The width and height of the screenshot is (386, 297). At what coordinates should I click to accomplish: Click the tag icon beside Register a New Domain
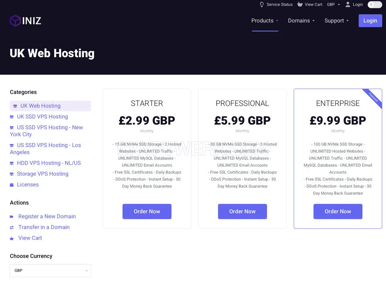pos(12,217)
